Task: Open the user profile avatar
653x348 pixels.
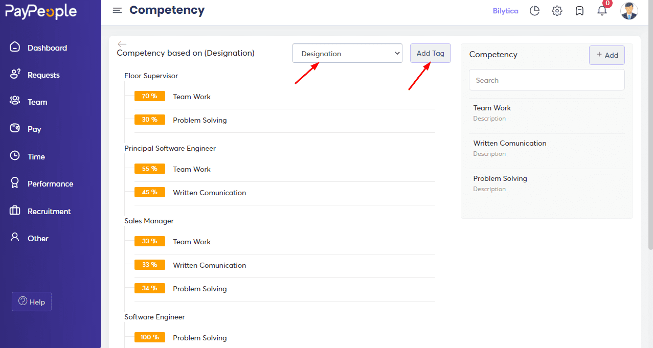Action: (x=629, y=11)
